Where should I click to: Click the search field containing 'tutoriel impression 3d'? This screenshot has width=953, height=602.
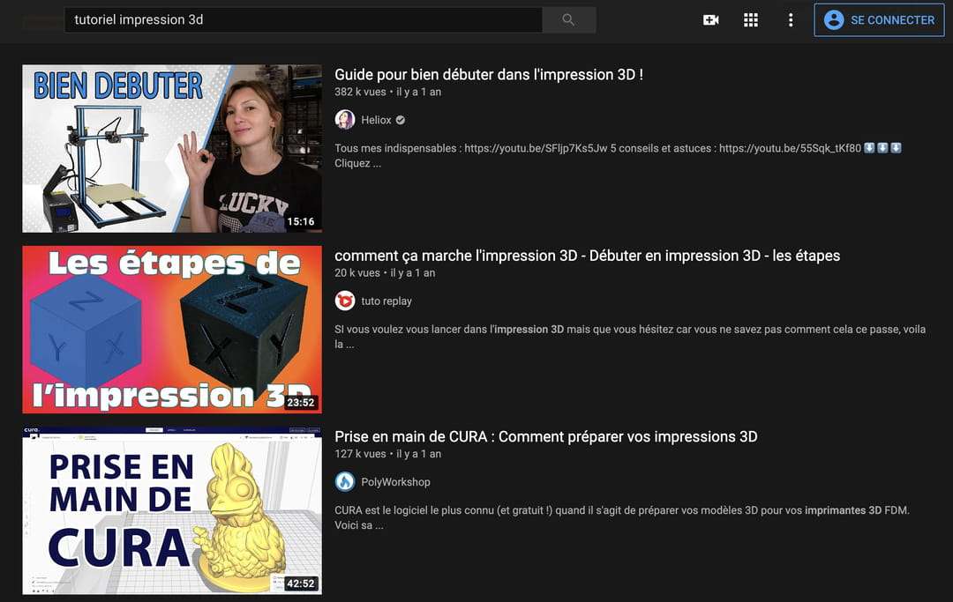304,19
